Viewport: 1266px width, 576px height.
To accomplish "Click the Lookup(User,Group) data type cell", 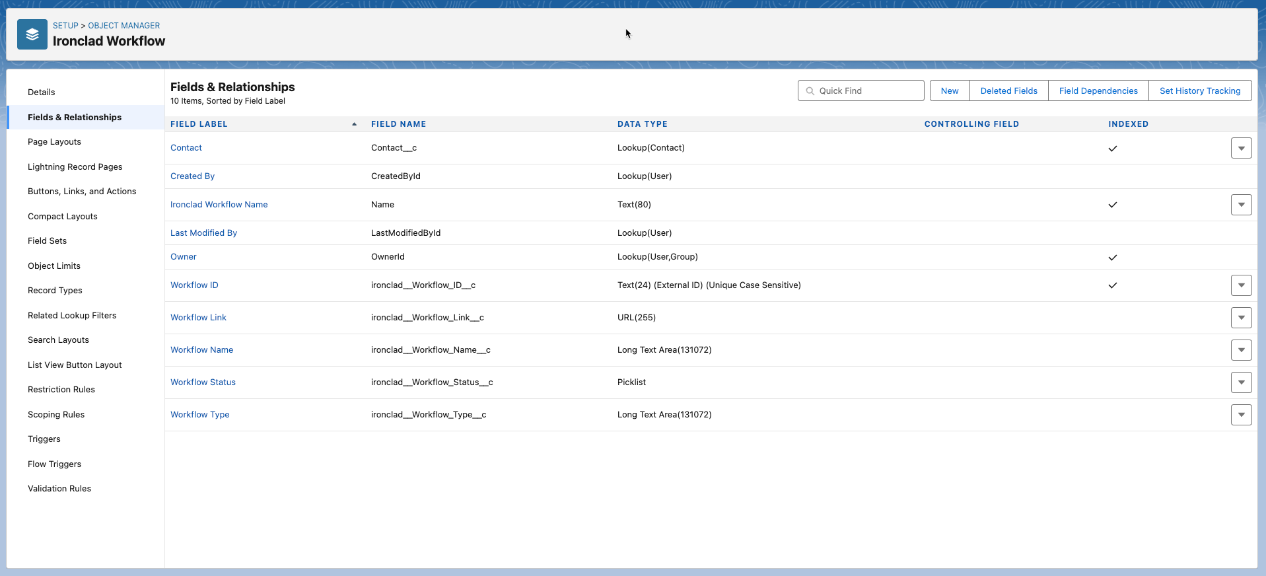I will tap(658, 257).
